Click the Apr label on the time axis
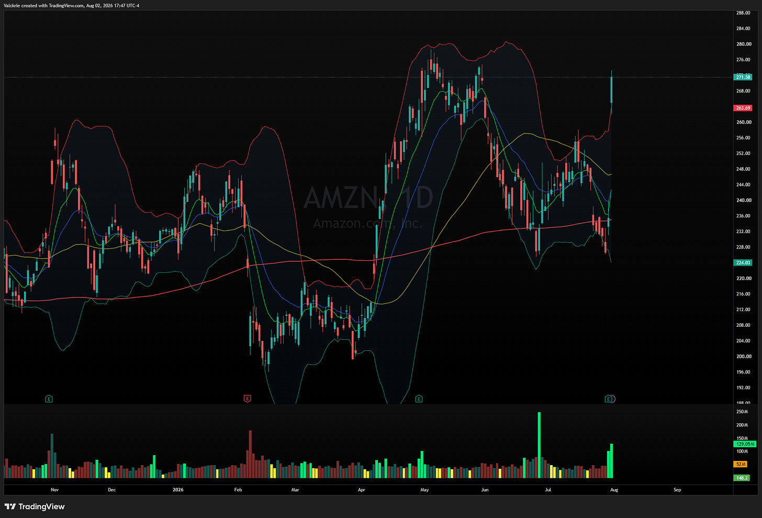The image size is (762, 518). [361, 490]
